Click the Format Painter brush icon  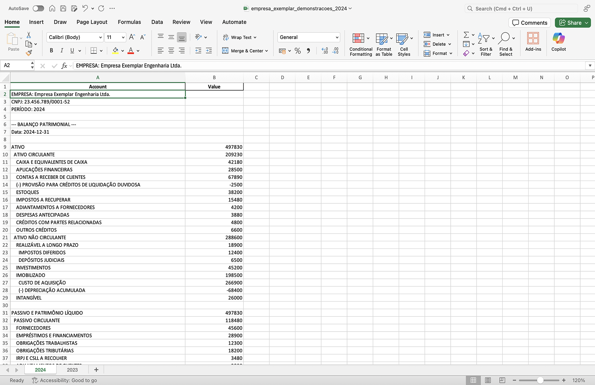click(x=29, y=53)
